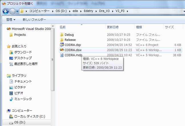Click the 最近表示した場所 icon

[x=11, y=64]
